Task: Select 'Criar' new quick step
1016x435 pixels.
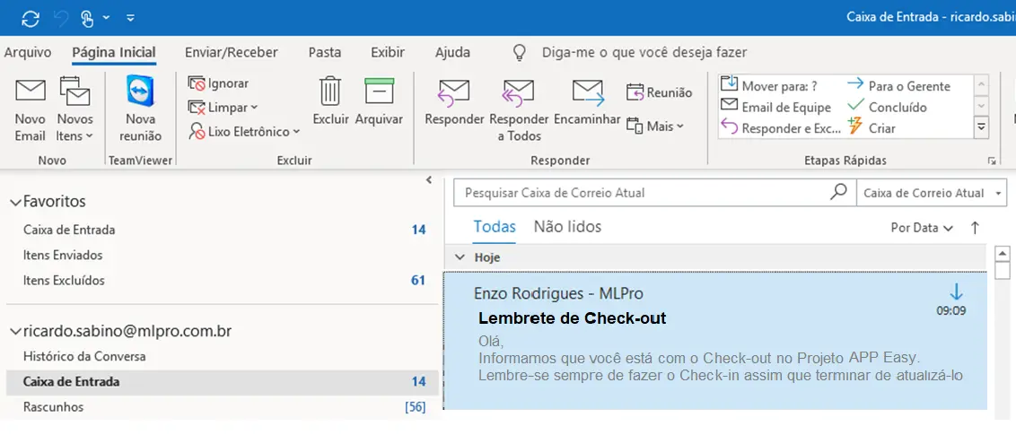Action: coord(871,128)
